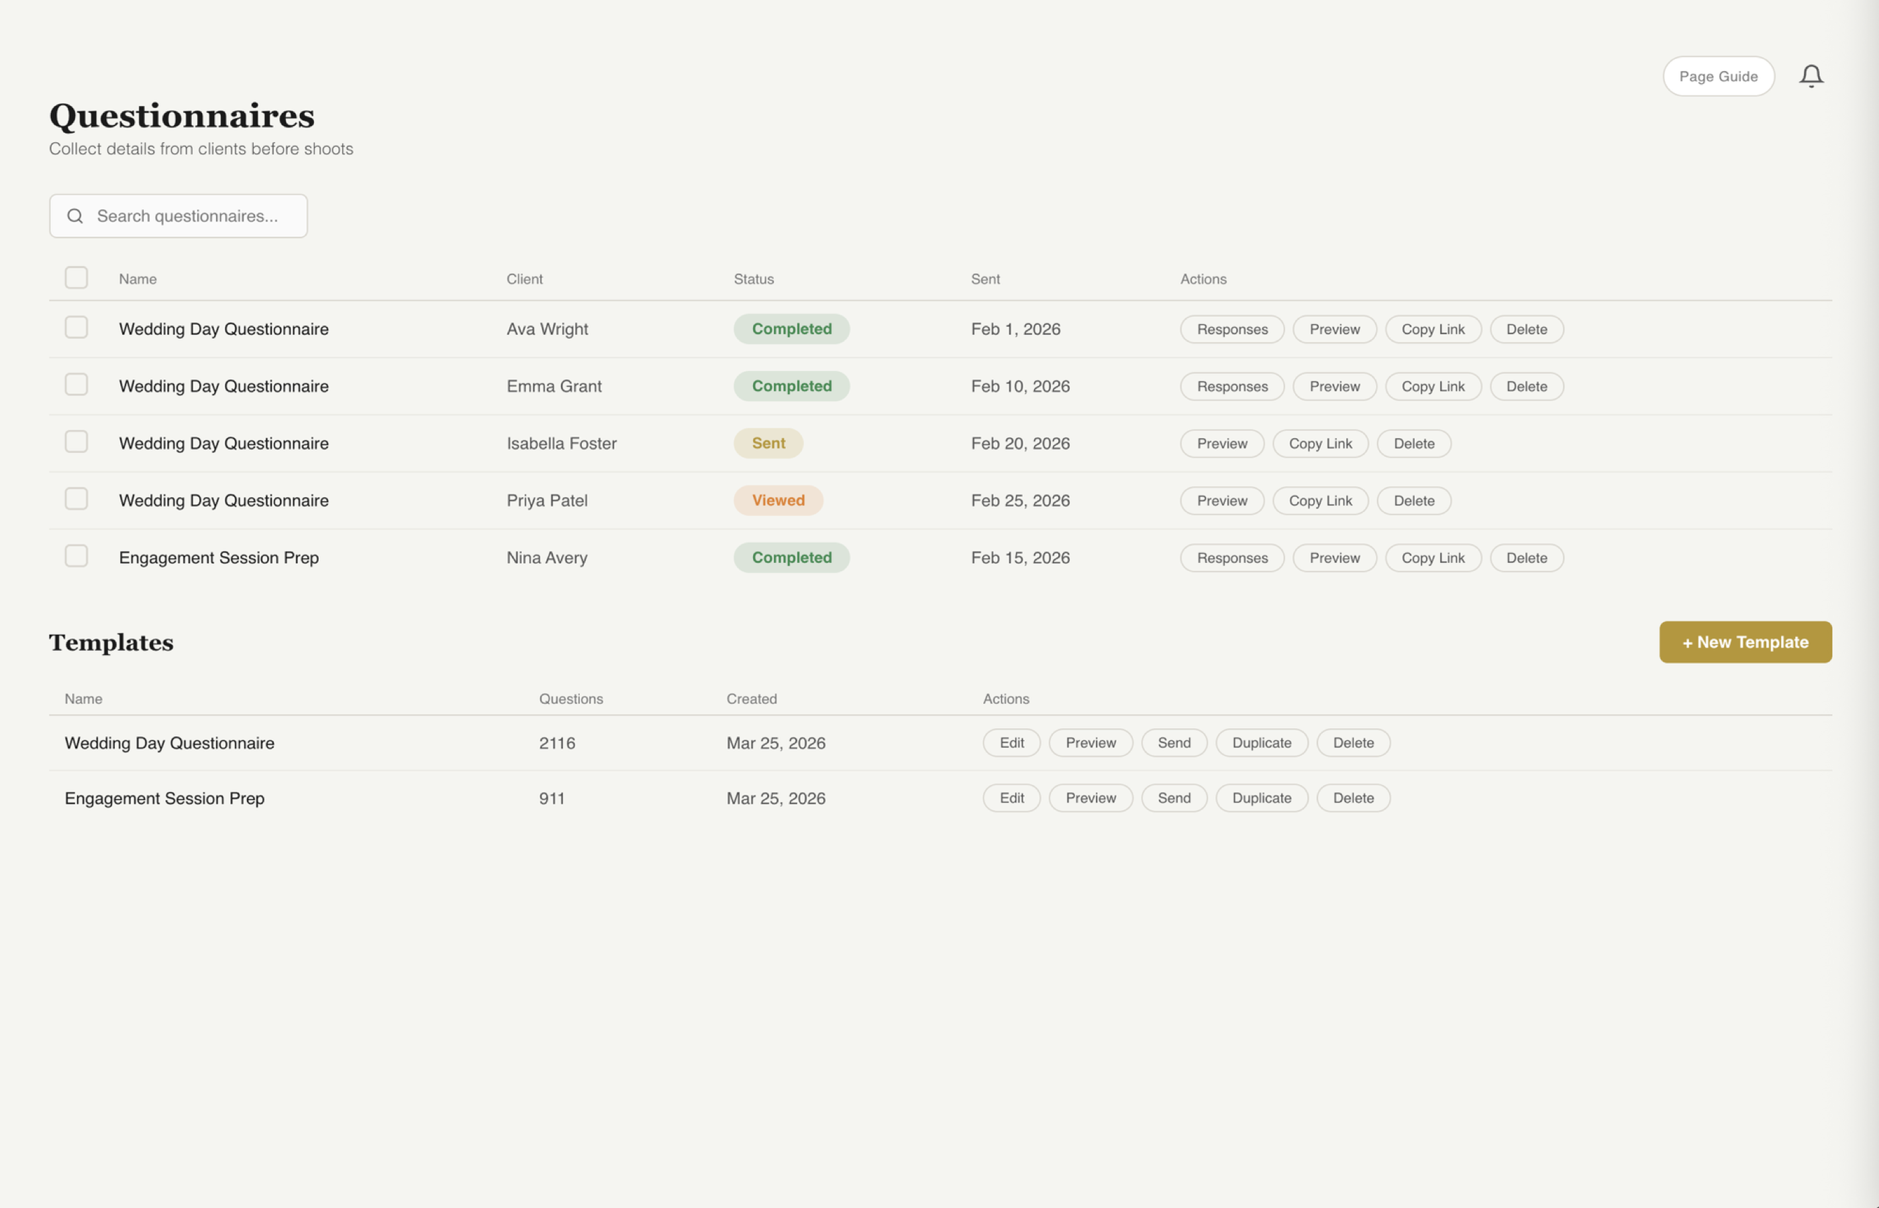Duplicate the Wedding Day Questionnaire template
This screenshot has width=1879, height=1208.
(x=1261, y=742)
